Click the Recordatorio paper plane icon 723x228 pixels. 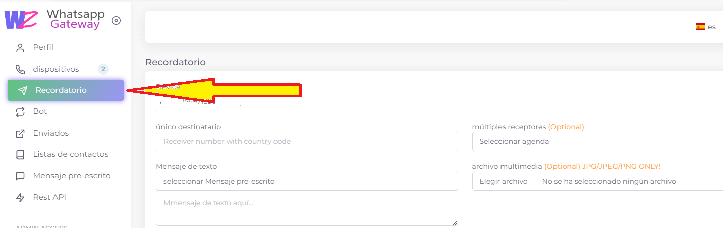[x=23, y=91]
